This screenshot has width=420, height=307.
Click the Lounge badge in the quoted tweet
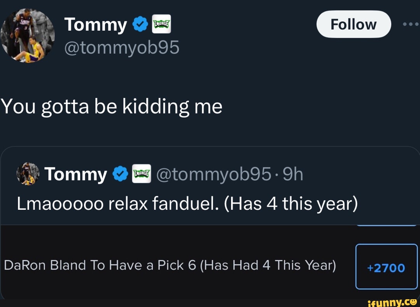pos(141,174)
